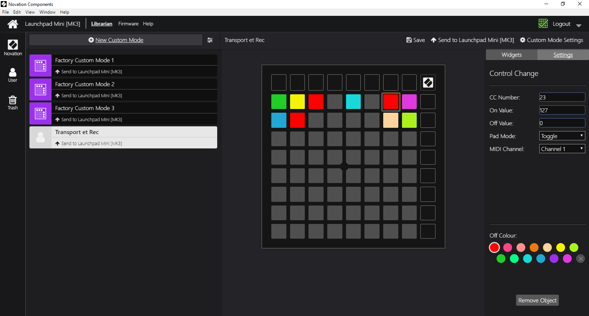Click the Save disk icon
Screen dimensions: 589x316
pos(409,40)
